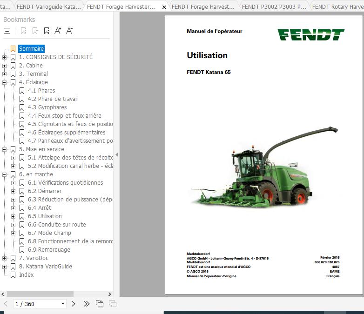
Task: Expand 7. VarioDoc node
Action: point(4,258)
